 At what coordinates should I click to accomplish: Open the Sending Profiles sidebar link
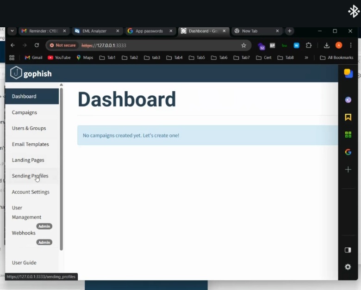pyautogui.click(x=30, y=176)
